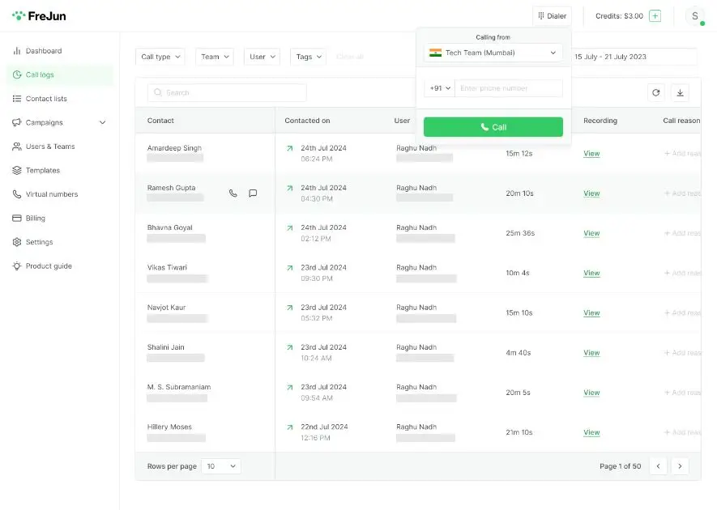View recording for Amardeep Singh call
Image resolution: width=717 pixels, height=510 pixels.
591,154
